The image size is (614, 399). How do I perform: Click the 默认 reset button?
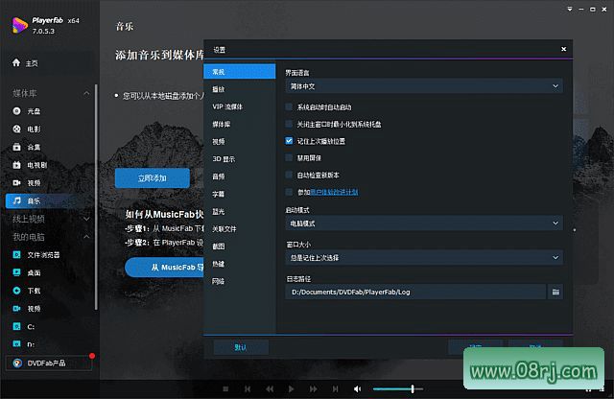click(x=241, y=347)
